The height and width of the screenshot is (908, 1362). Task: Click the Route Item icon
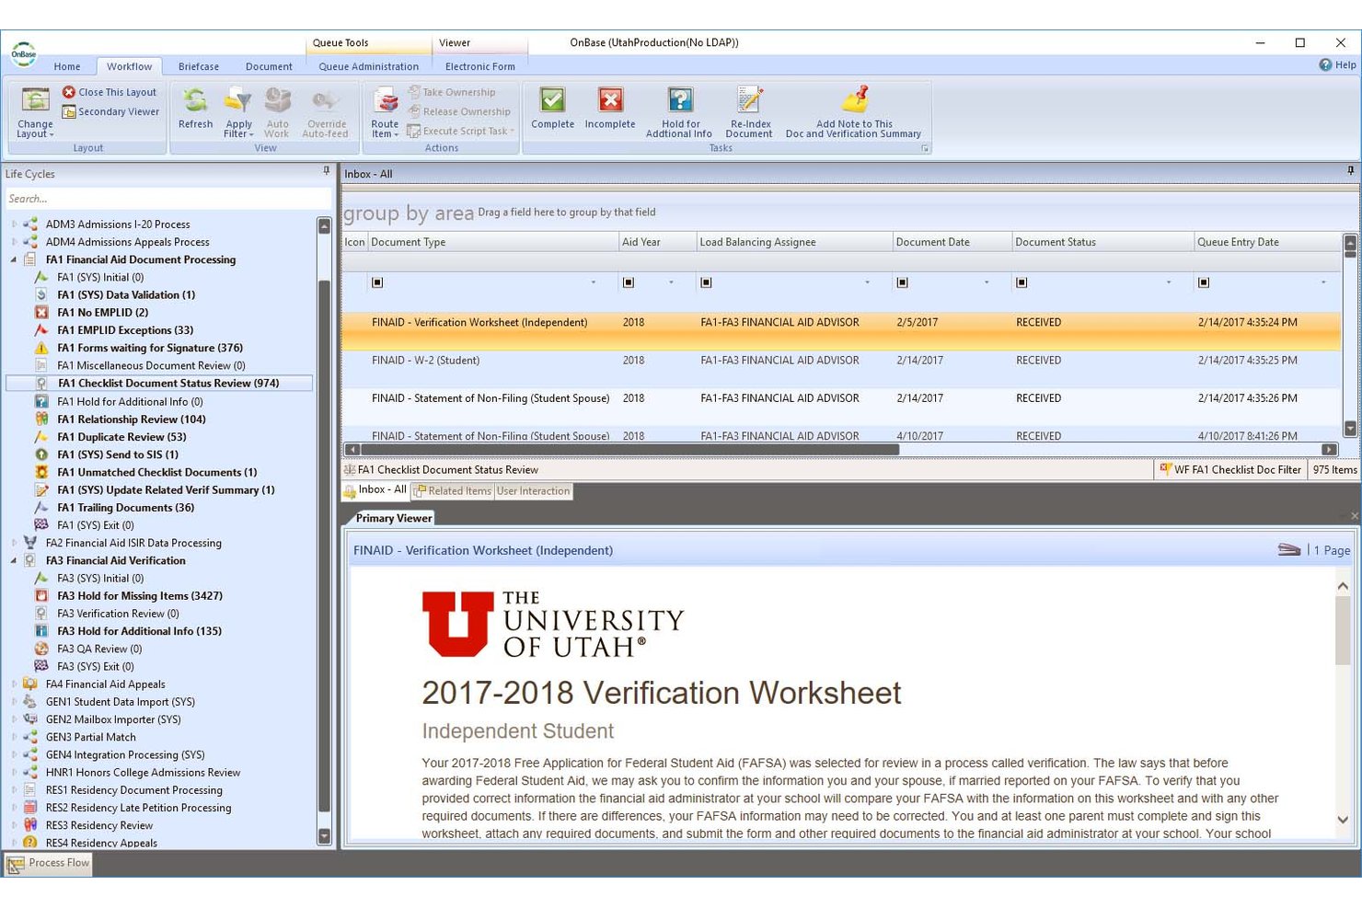pyautogui.click(x=385, y=100)
